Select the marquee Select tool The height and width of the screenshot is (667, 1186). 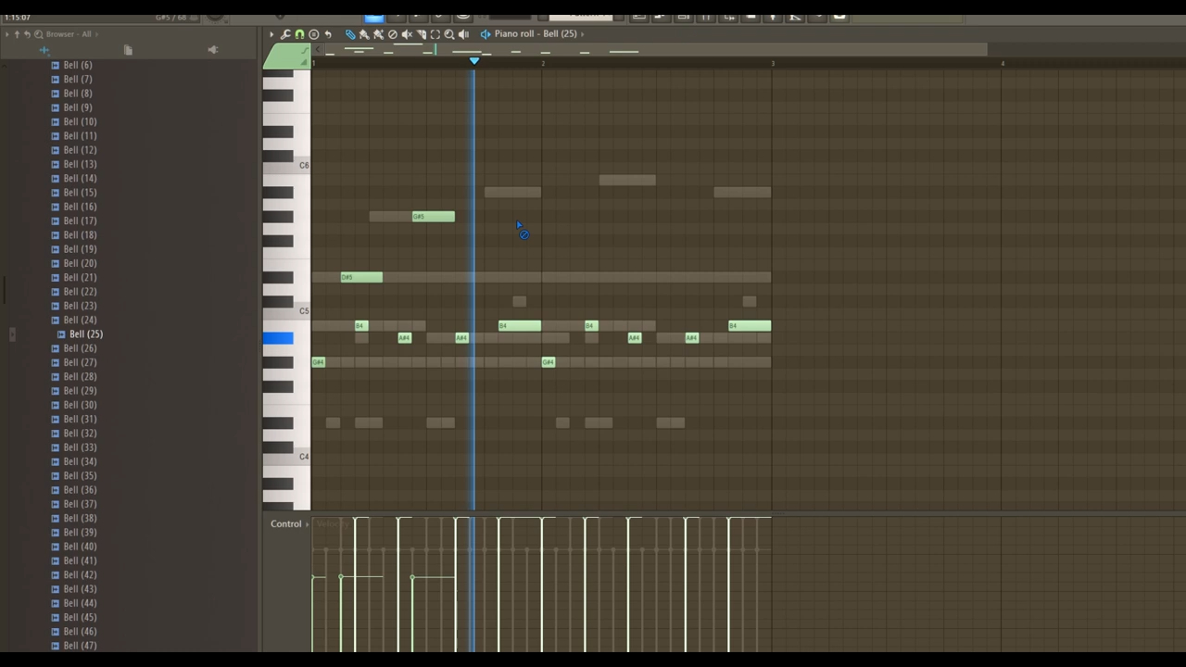point(435,34)
